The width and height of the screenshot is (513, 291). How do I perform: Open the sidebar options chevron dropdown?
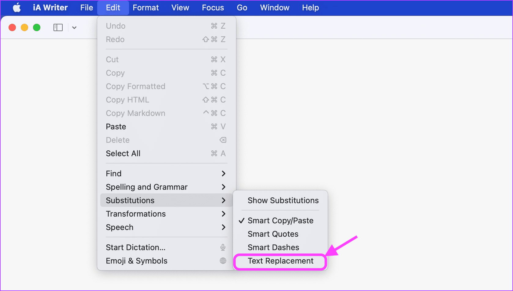pos(74,28)
